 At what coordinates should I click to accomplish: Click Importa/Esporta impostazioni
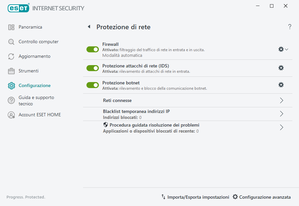coord(196,197)
